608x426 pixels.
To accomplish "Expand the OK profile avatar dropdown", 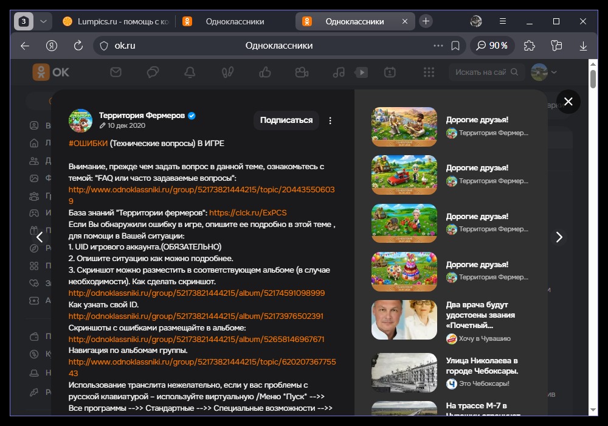I will click(544, 72).
